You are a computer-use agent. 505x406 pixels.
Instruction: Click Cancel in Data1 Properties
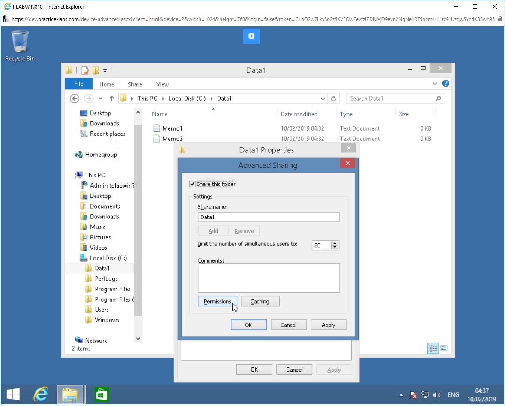click(294, 370)
